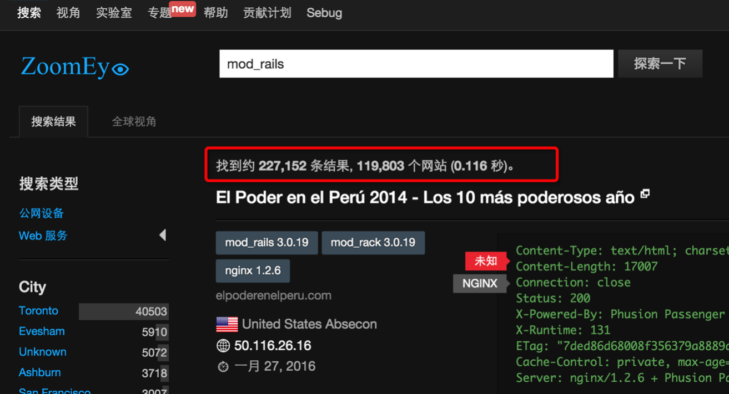Click the Toronto count 40503

151,311
